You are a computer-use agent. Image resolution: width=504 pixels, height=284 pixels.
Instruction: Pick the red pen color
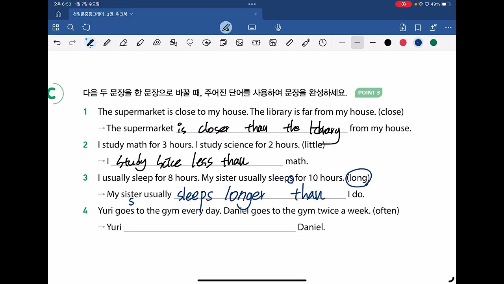click(403, 43)
